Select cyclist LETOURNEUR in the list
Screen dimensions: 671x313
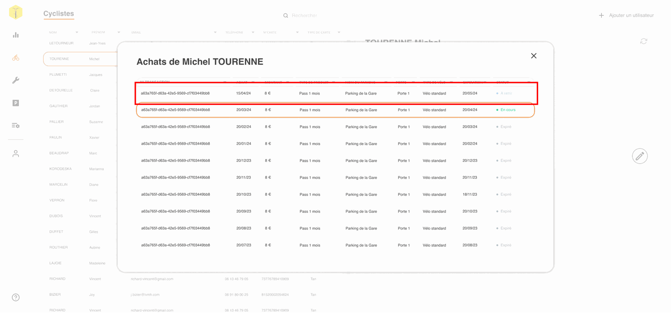(x=62, y=43)
